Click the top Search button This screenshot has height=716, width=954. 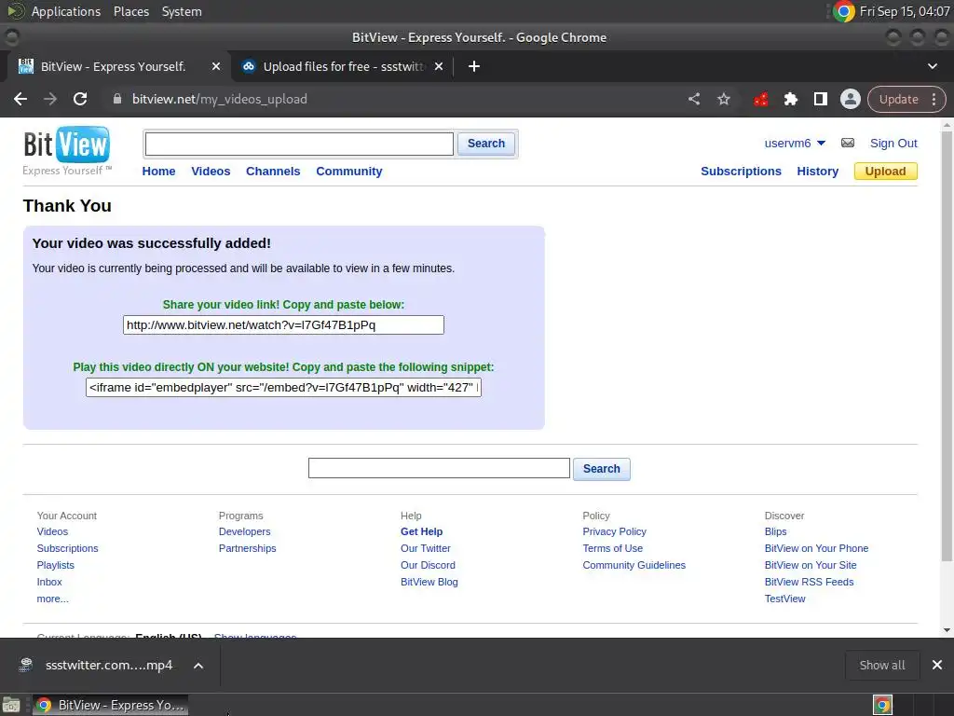tap(486, 144)
